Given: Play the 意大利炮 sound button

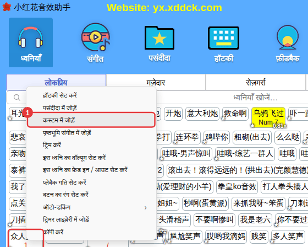Looking at the screenshot, I should coord(202,114).
